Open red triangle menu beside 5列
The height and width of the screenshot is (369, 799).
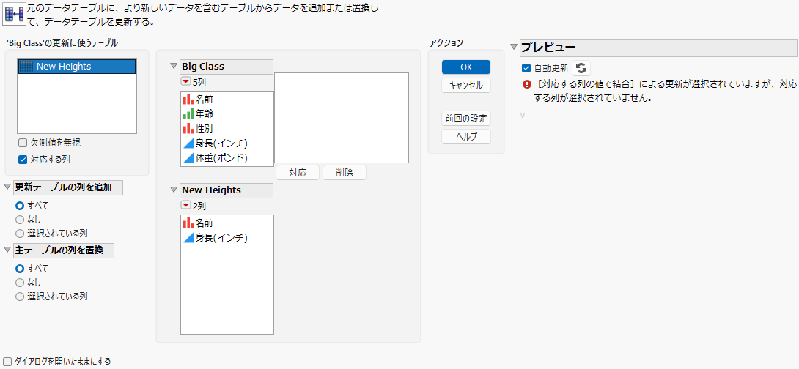[x=186, y=82]
